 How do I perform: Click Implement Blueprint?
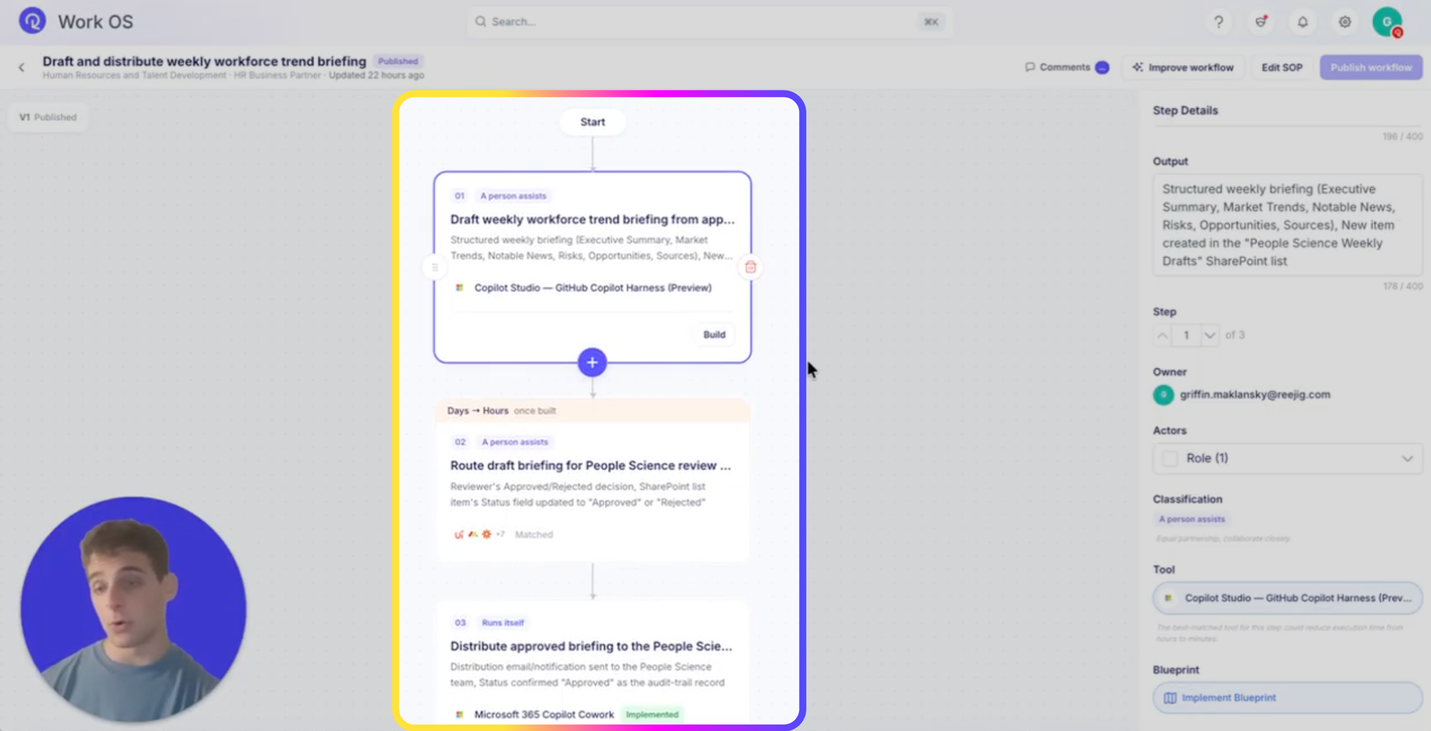1287,698
